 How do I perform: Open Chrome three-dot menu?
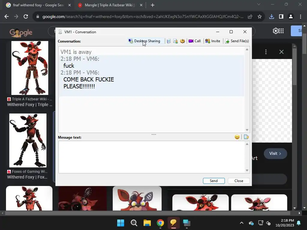click(x=300, y=17)
